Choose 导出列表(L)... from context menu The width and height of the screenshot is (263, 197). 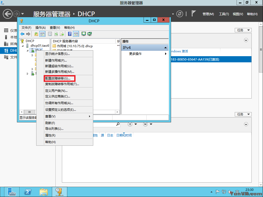click(65, 129)
